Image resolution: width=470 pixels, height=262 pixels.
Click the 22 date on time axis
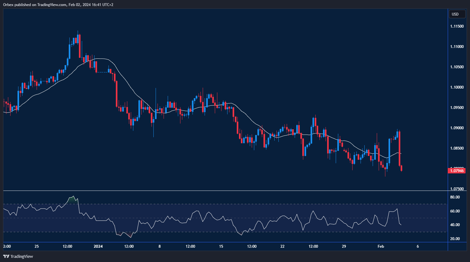point(282,246)
